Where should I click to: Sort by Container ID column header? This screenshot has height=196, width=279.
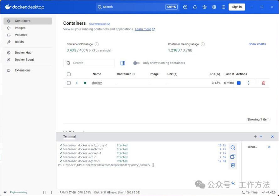tap(126, 74)
